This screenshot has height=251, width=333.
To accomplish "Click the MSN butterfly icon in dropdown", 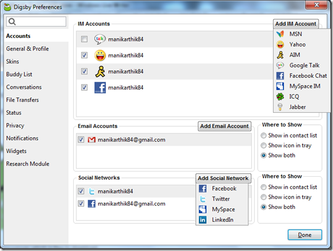I will pyautogui.click(x=280, y=34).
